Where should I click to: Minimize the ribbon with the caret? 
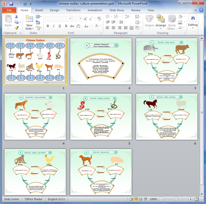click(196, 10)
